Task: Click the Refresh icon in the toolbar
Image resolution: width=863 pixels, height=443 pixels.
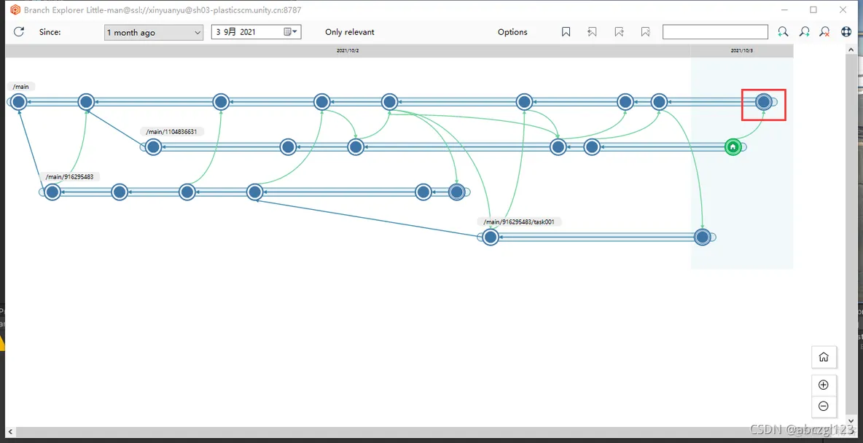Action: (x=19, y=32)
